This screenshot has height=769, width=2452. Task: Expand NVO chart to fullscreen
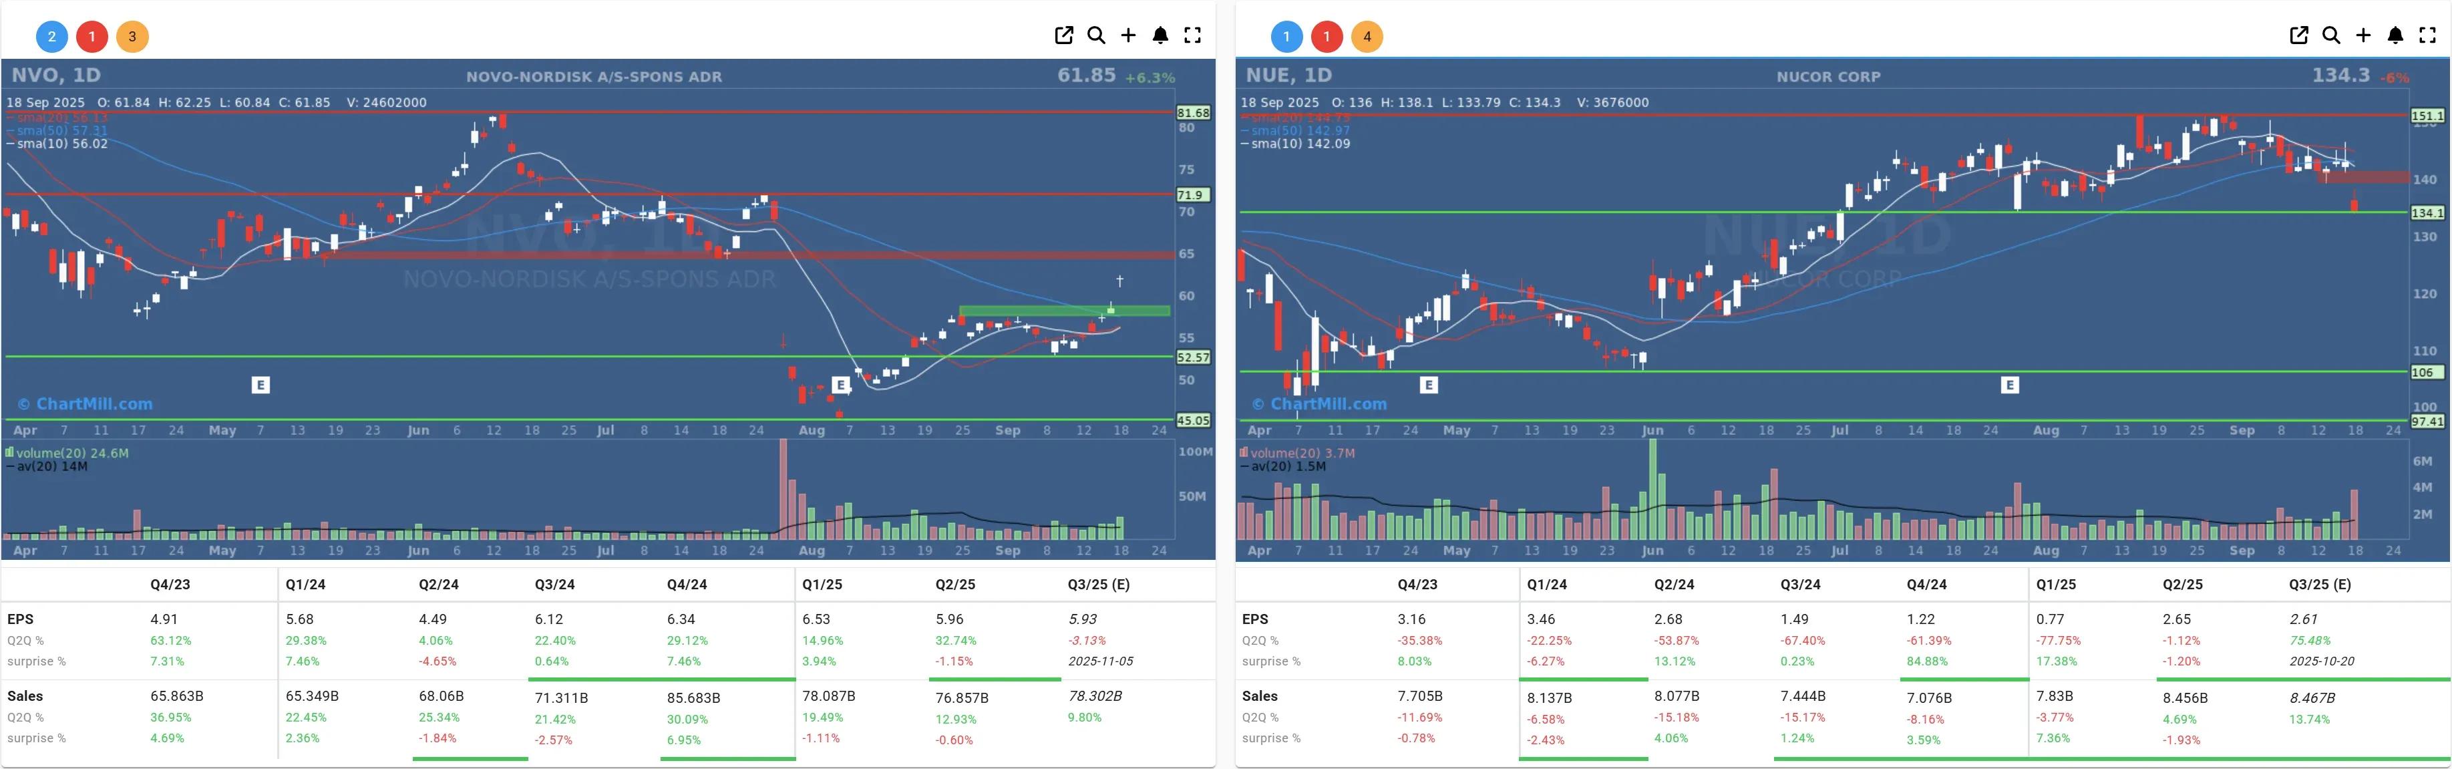point(1193,35)
